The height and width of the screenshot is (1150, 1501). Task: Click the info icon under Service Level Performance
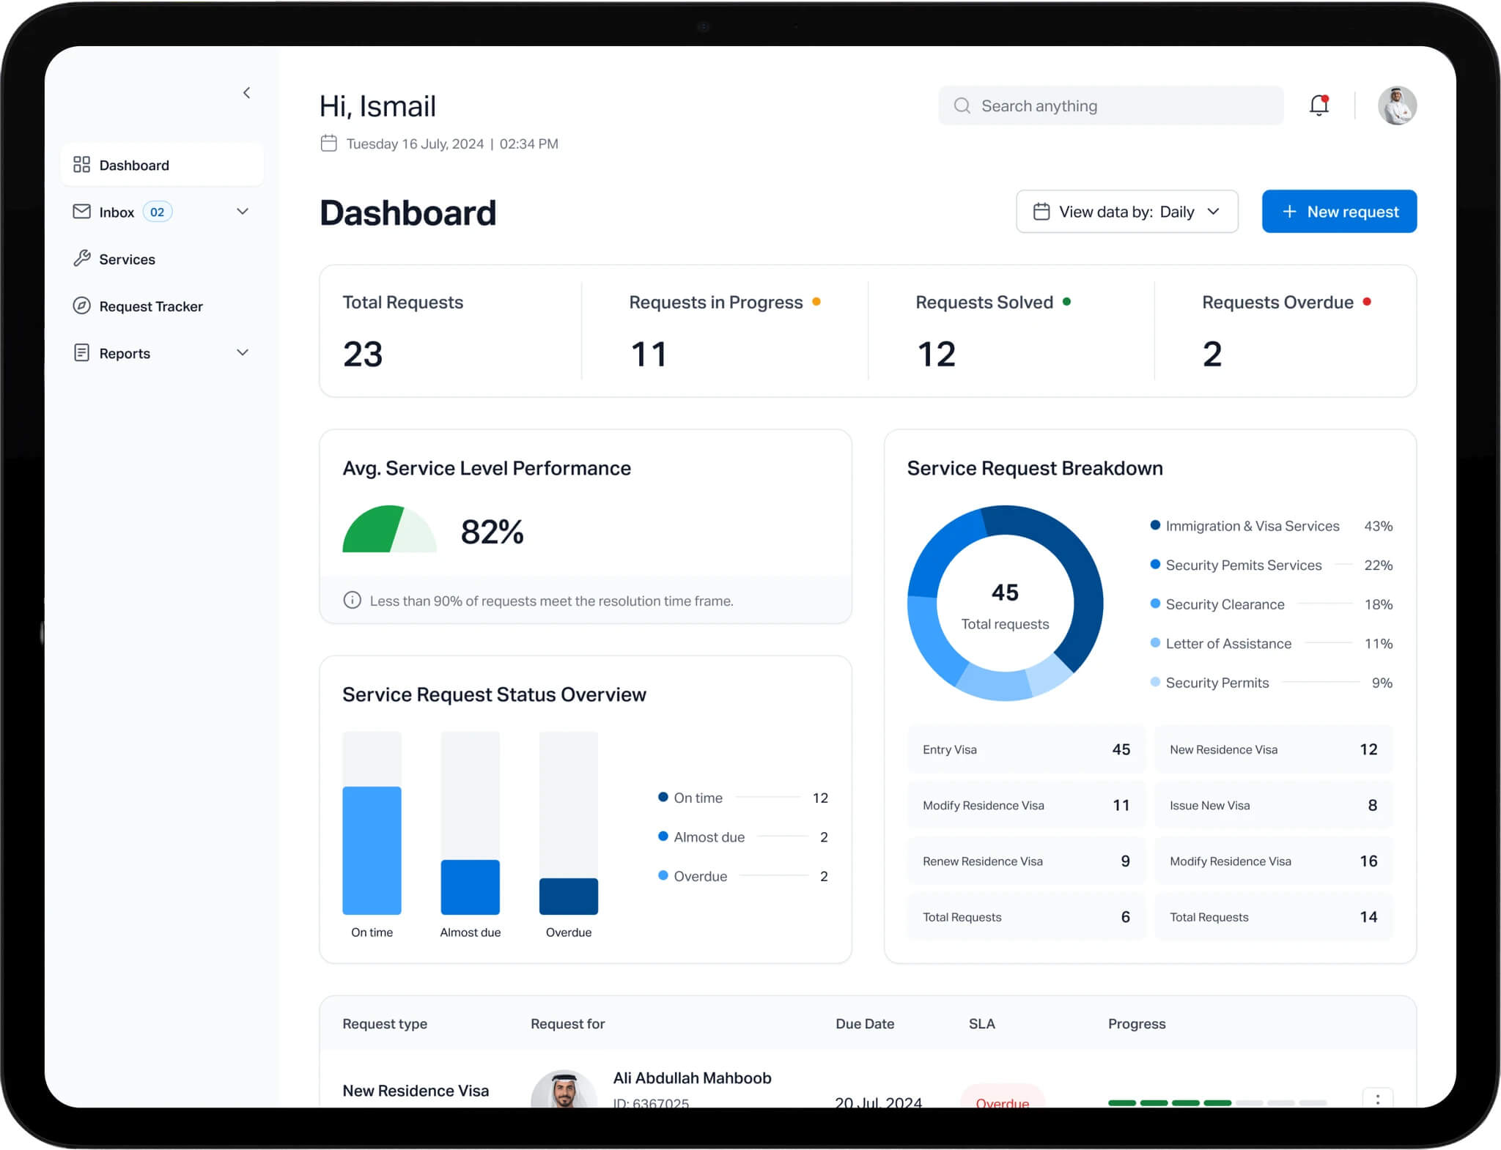(x=352, y=601)
